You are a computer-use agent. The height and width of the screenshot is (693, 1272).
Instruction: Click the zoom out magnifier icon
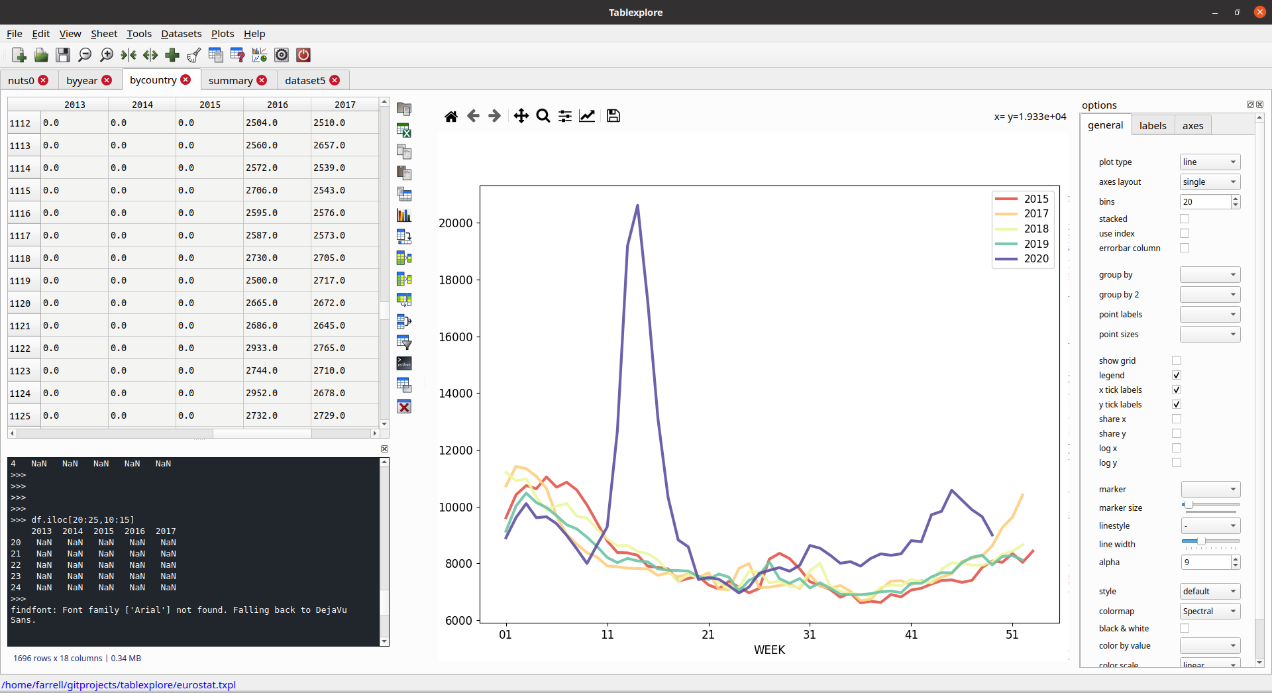85,55
